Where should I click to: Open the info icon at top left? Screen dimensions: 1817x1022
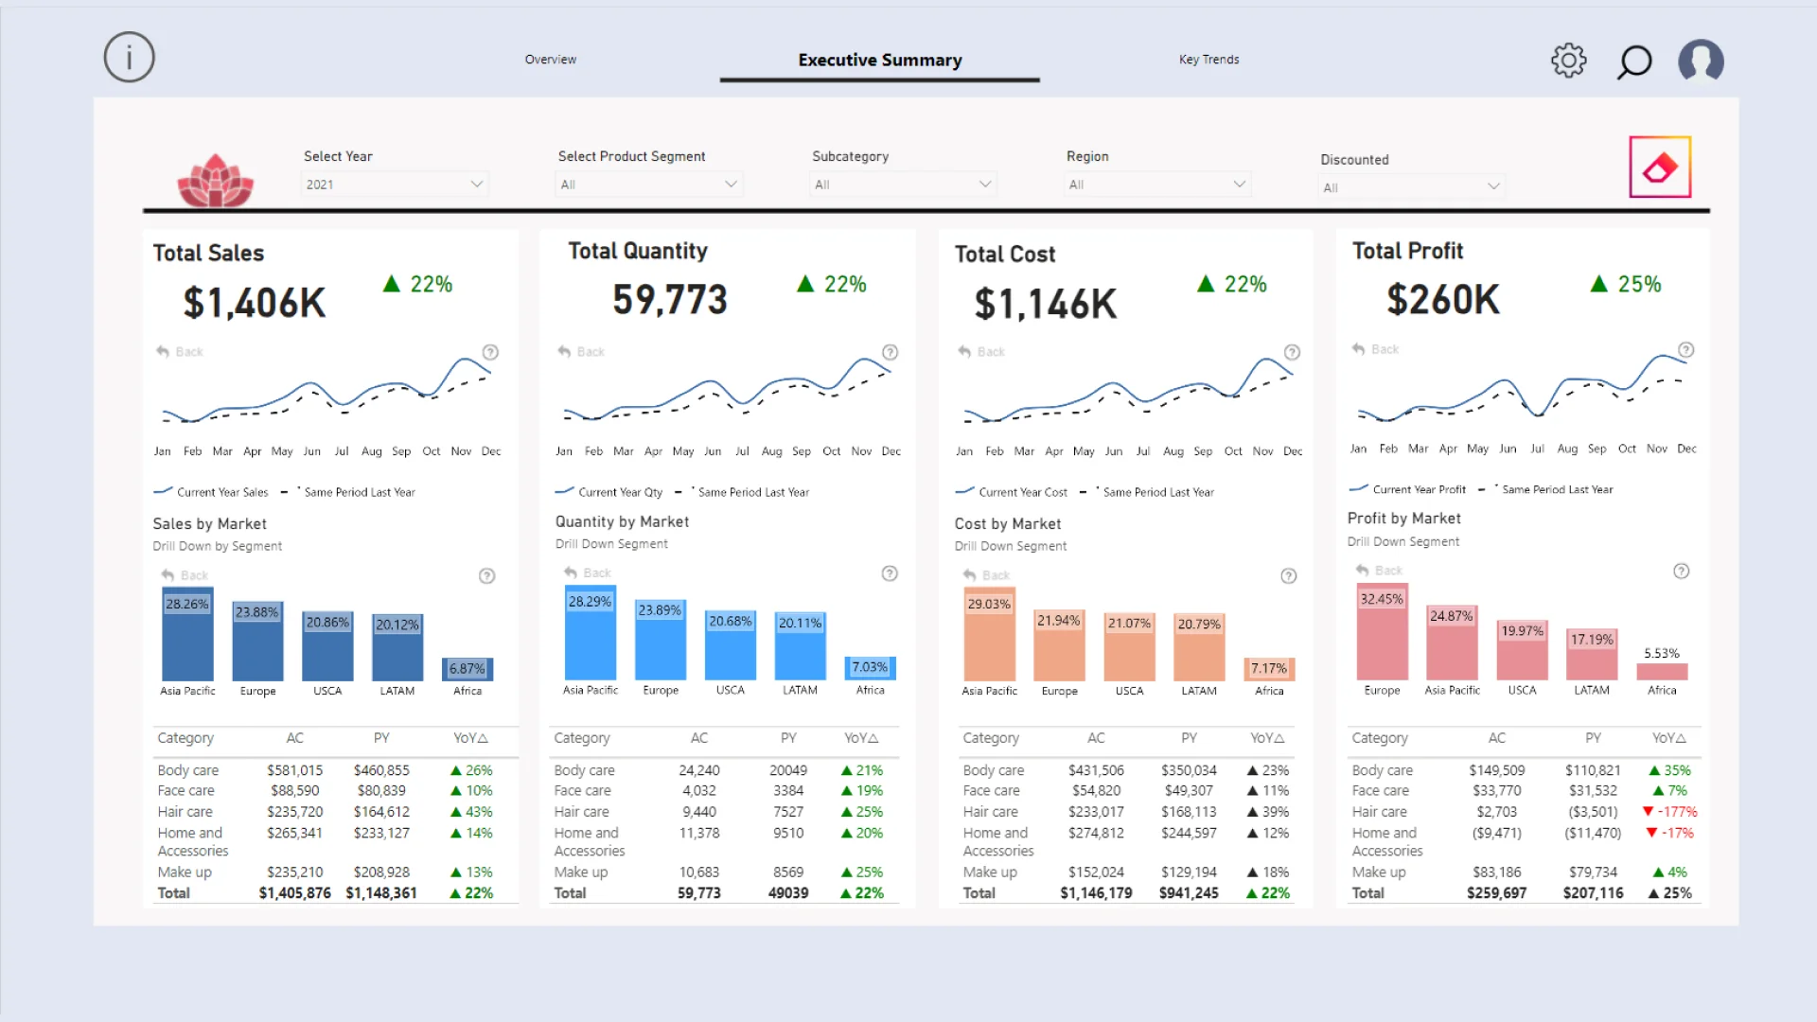pos(129,58)
